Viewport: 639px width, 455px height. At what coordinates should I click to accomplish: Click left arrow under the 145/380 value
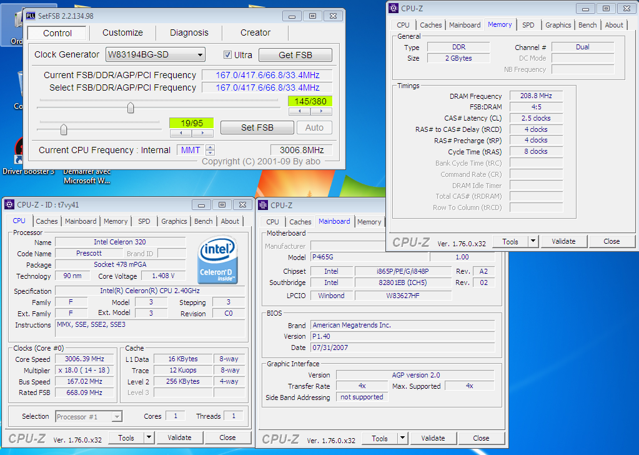[300, 111]
